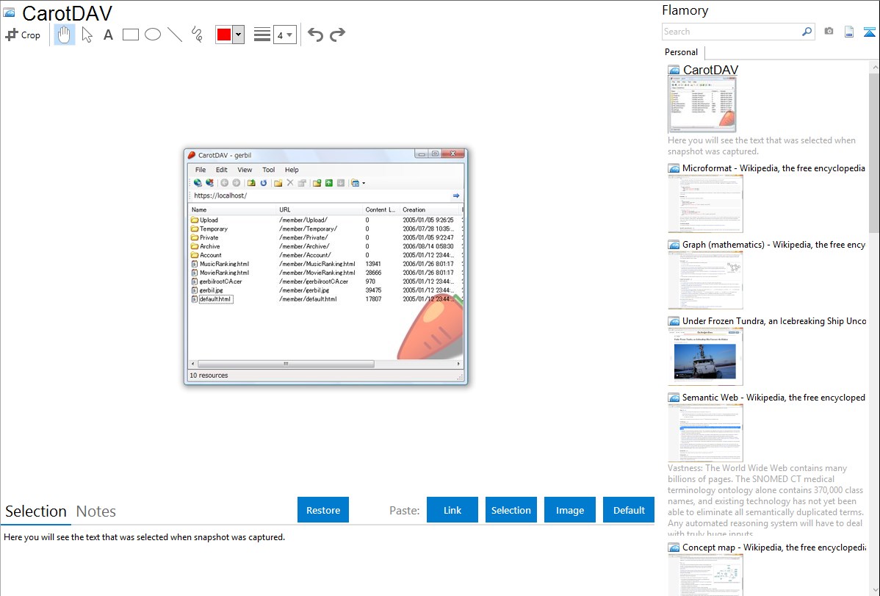The width and height of the screenshot is (880, 596).
Task: Activate the hand pan tool
Action: pyautogui.click(x=64, y=35)
